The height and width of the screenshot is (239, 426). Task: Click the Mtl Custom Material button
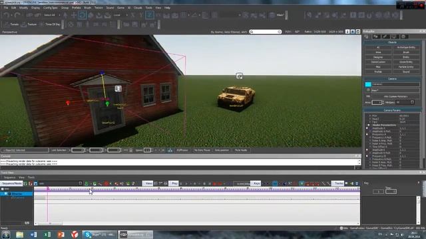click(396, 96)
